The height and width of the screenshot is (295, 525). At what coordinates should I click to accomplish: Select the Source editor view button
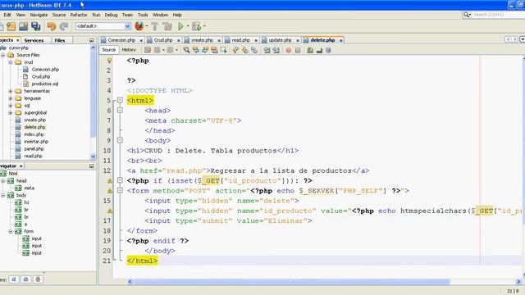[x=109, y=50]
